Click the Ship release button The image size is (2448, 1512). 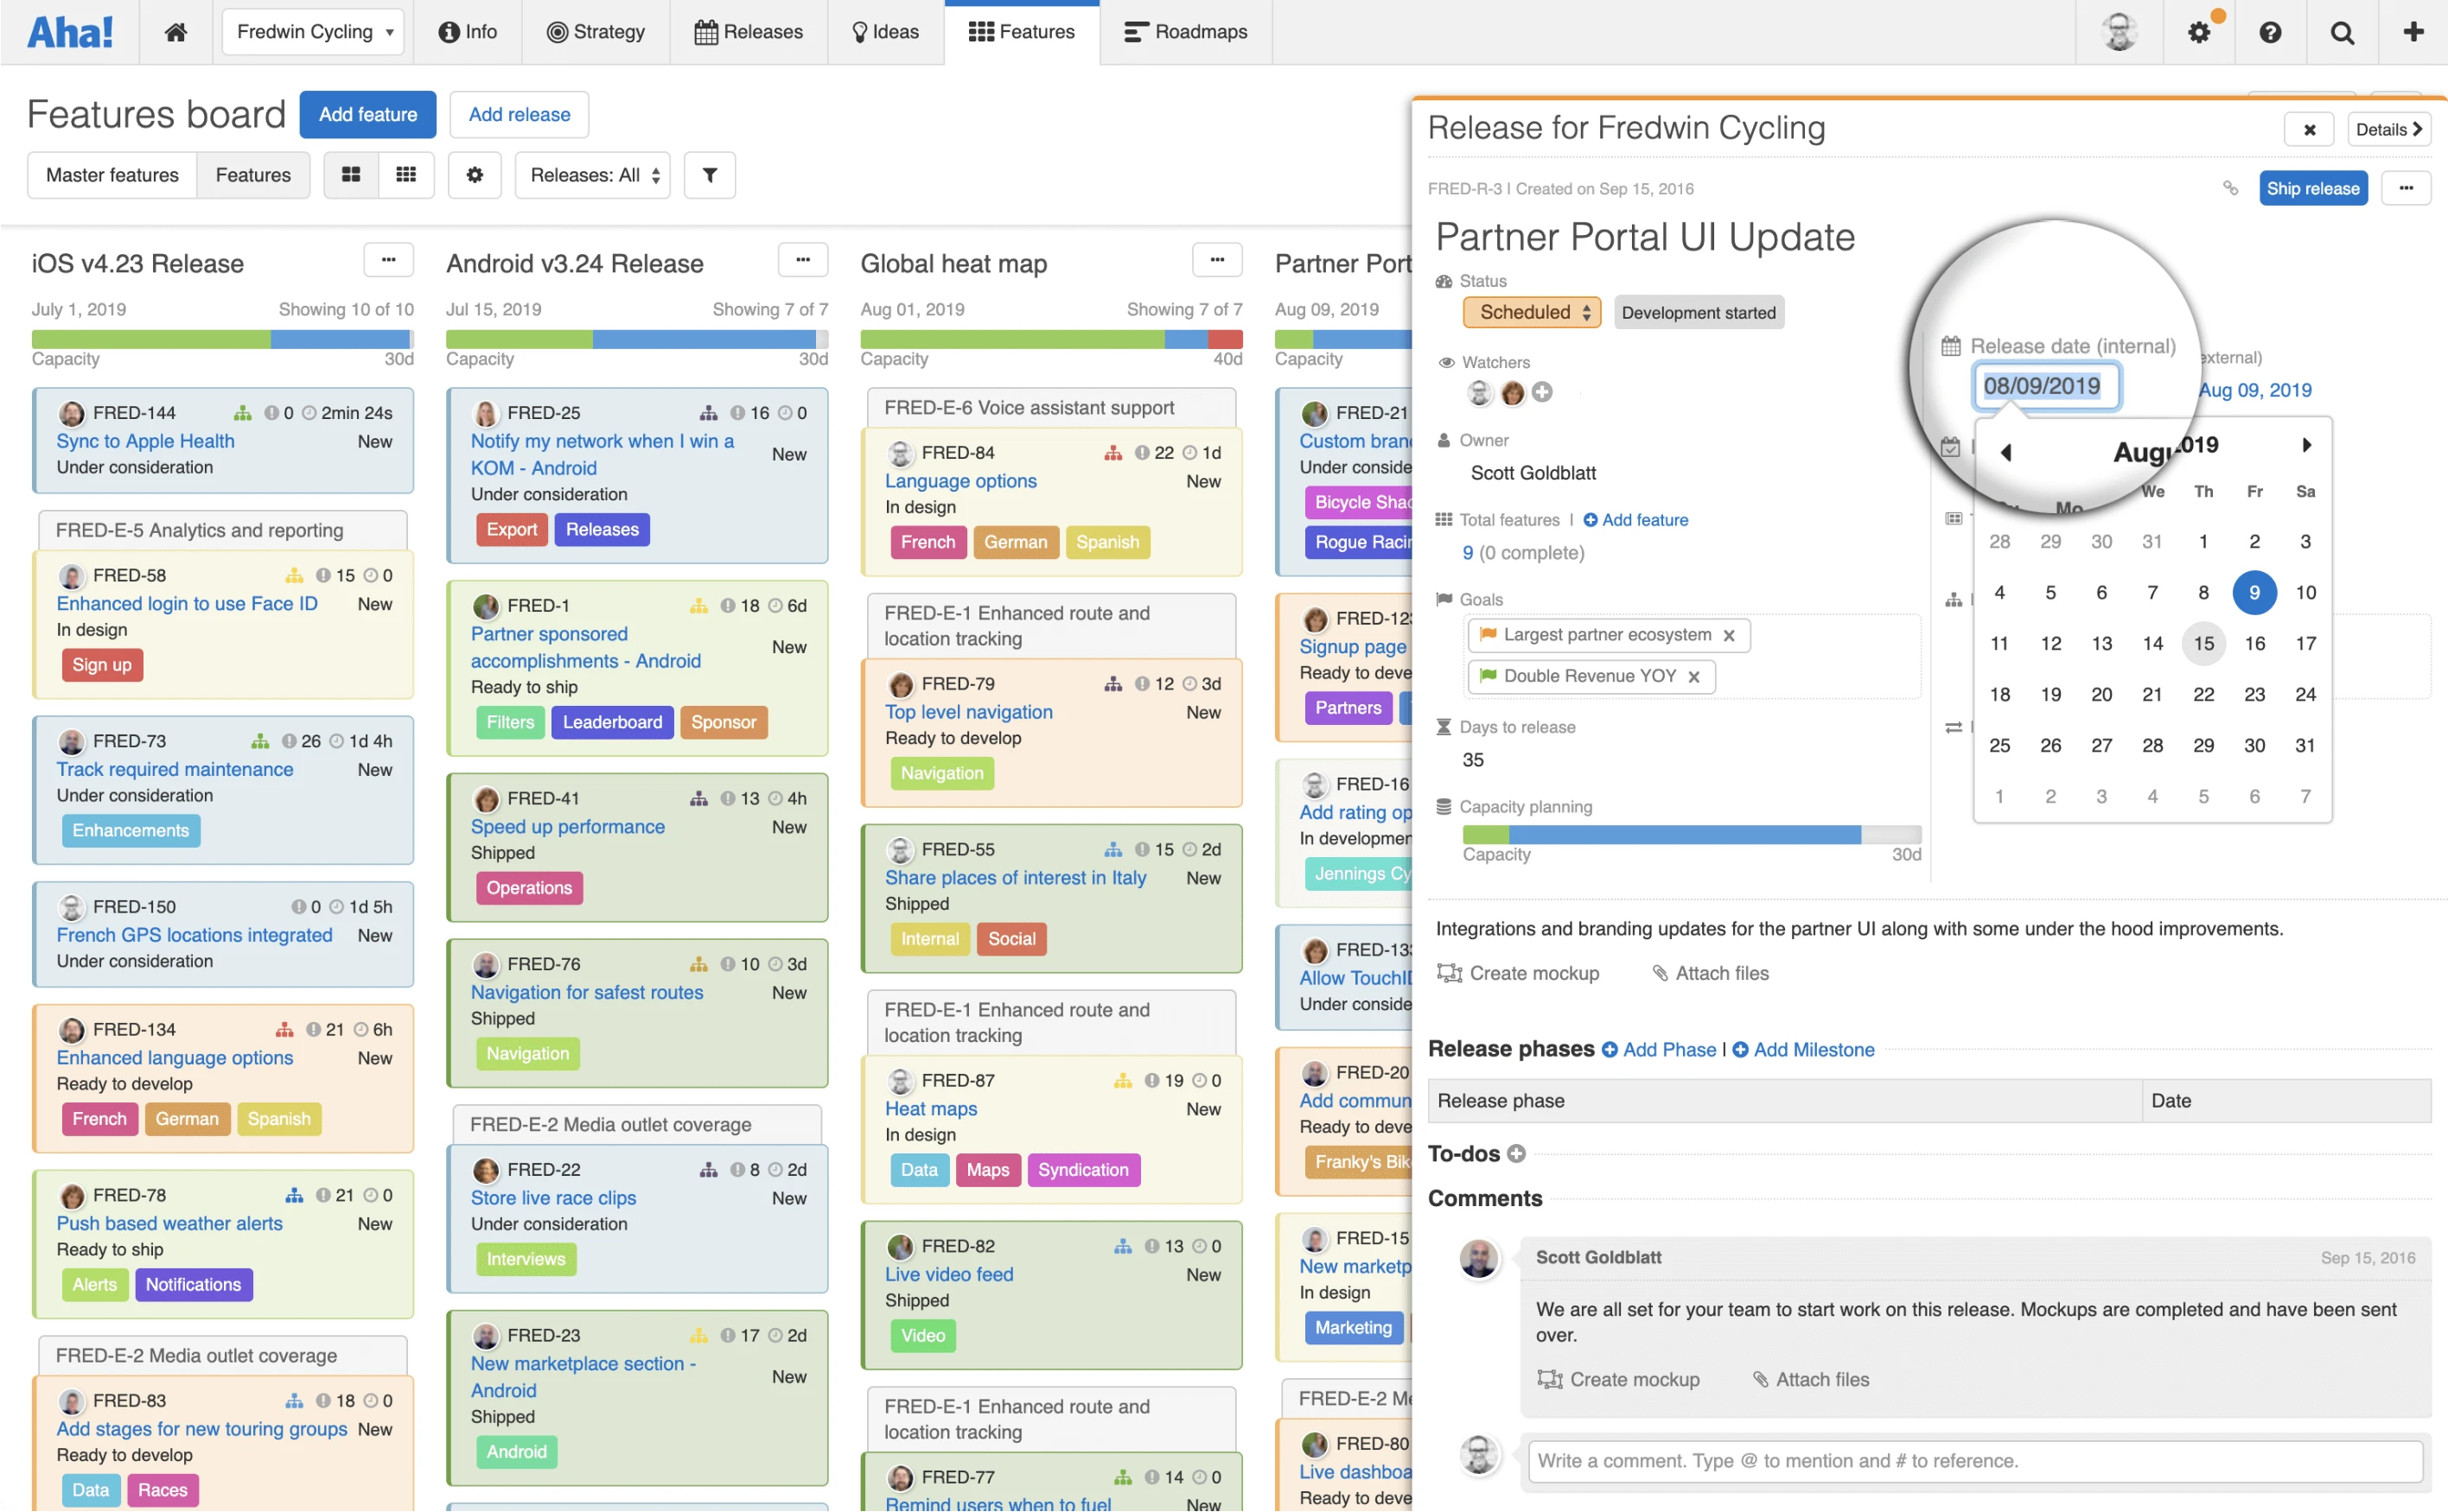click(2312, 188)
